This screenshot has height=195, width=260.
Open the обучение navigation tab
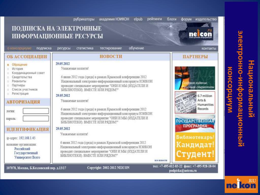[x=136, y=48]
